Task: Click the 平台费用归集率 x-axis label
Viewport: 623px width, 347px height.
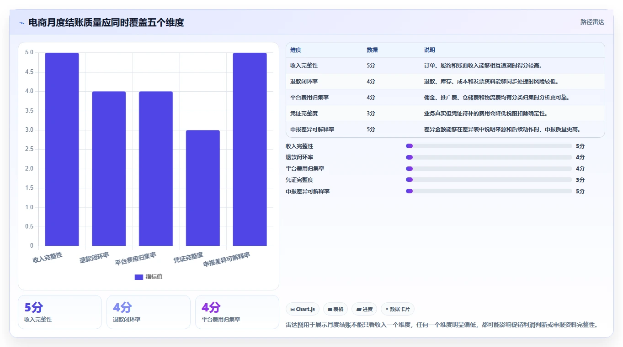Action: click(135, 259)
